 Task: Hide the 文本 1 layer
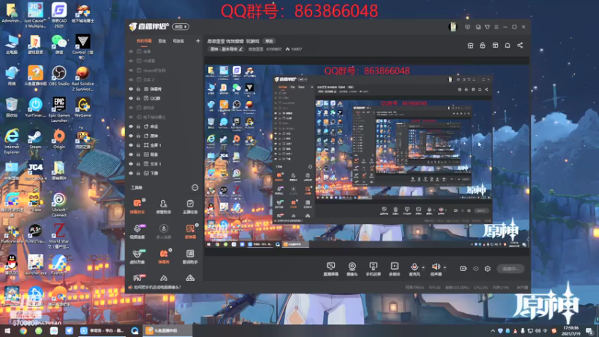[x=130, y=163]
